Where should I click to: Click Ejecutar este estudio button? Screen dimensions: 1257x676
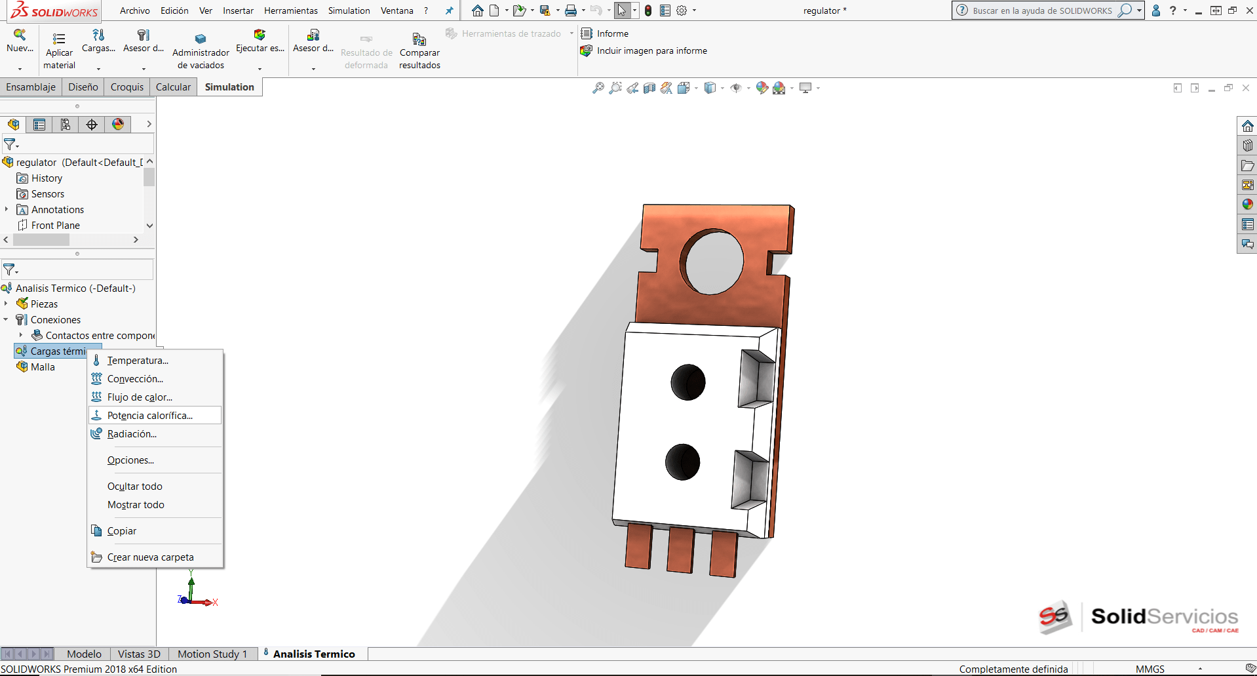(x=260, y=41)
